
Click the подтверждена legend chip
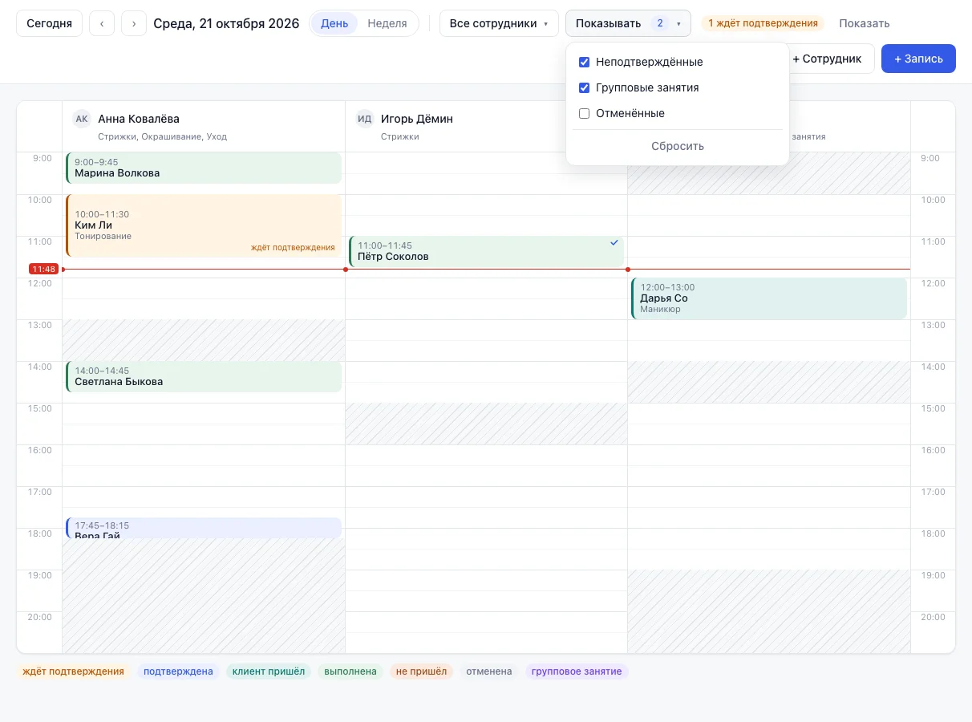[x=178, y=671]
